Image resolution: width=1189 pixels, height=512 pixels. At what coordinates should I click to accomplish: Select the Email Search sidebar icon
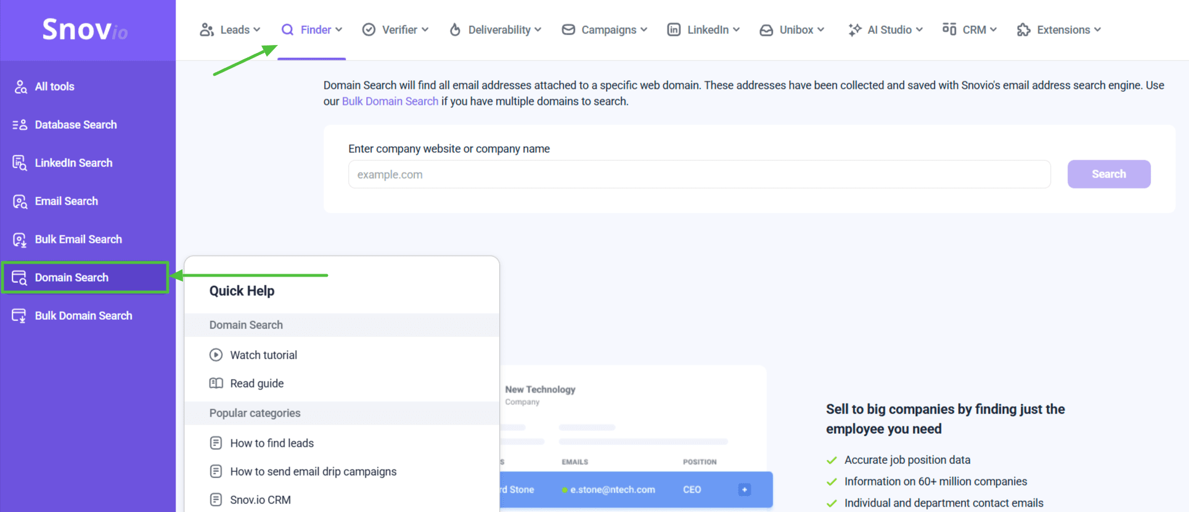(x=20, y=201)
